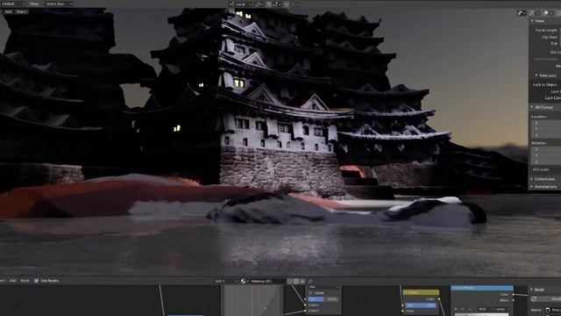Click the Color1 input socket on Mix node
The width and height of the screenshot is (561, 316).
click(305, 305)
